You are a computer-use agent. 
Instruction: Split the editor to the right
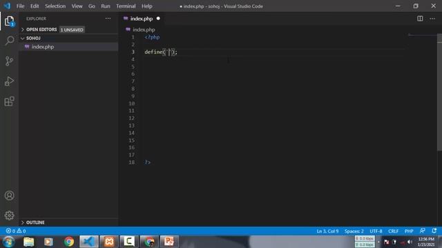point(420,19)
